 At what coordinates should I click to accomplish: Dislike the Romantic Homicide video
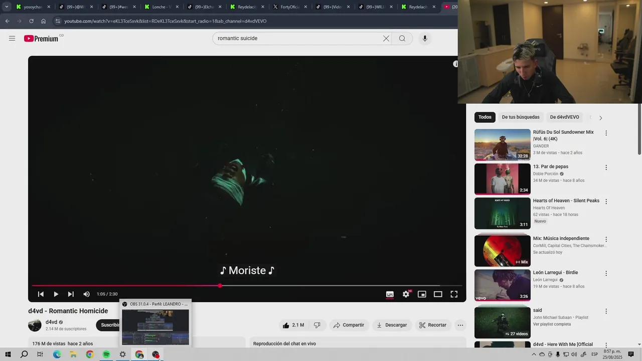pos(317,325)
